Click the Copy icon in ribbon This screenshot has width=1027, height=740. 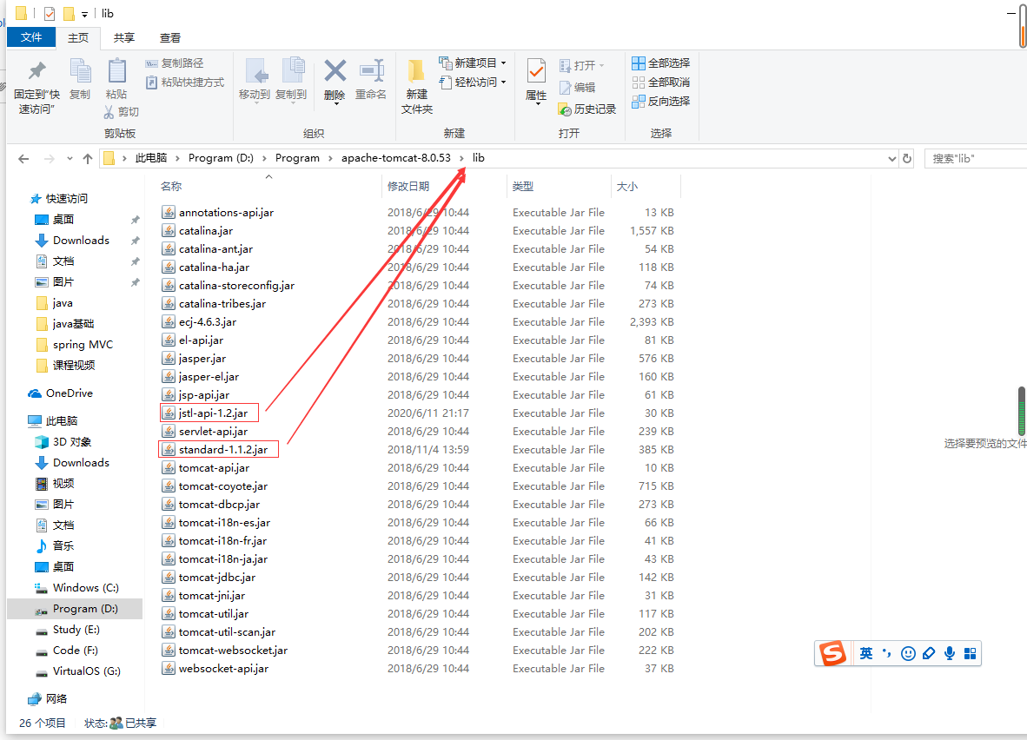[80, 70]
